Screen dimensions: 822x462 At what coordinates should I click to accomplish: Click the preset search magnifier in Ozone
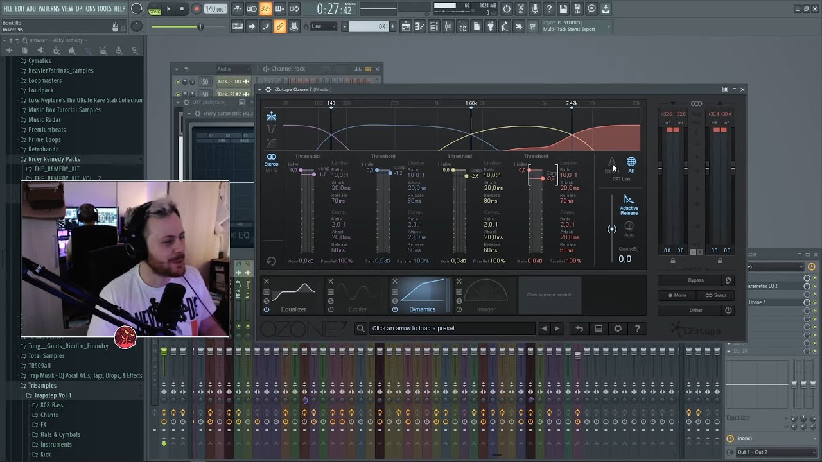point(361,329)
